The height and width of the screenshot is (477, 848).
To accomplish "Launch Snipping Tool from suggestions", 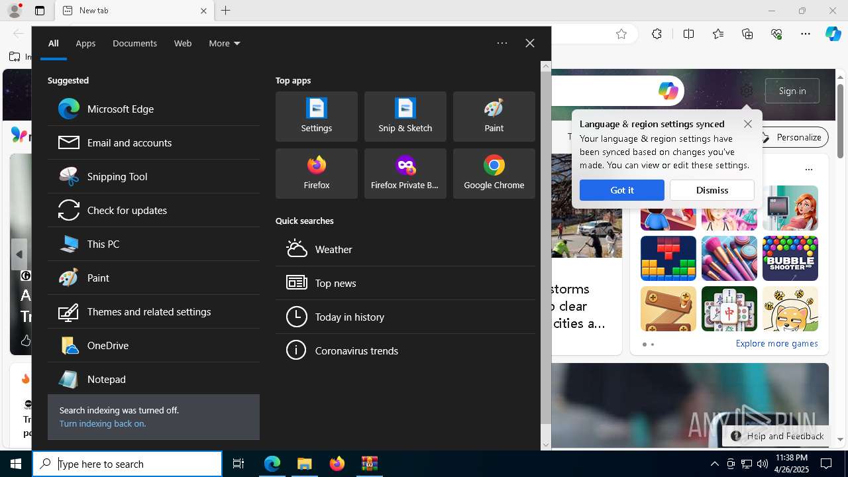I will (x=154, y=176).
